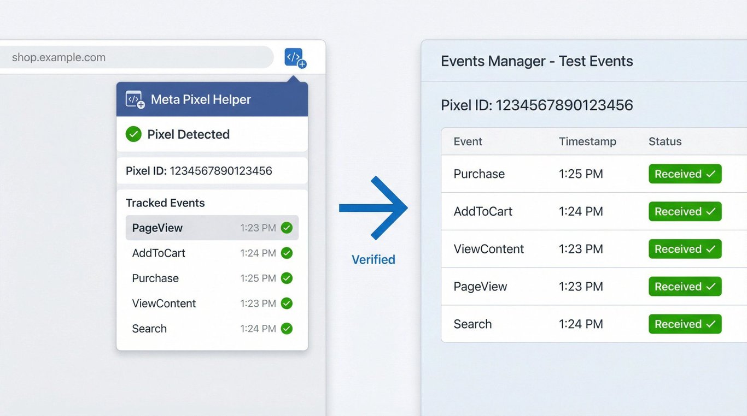Select the PageView event in Events Manager table

click(481, 287)
